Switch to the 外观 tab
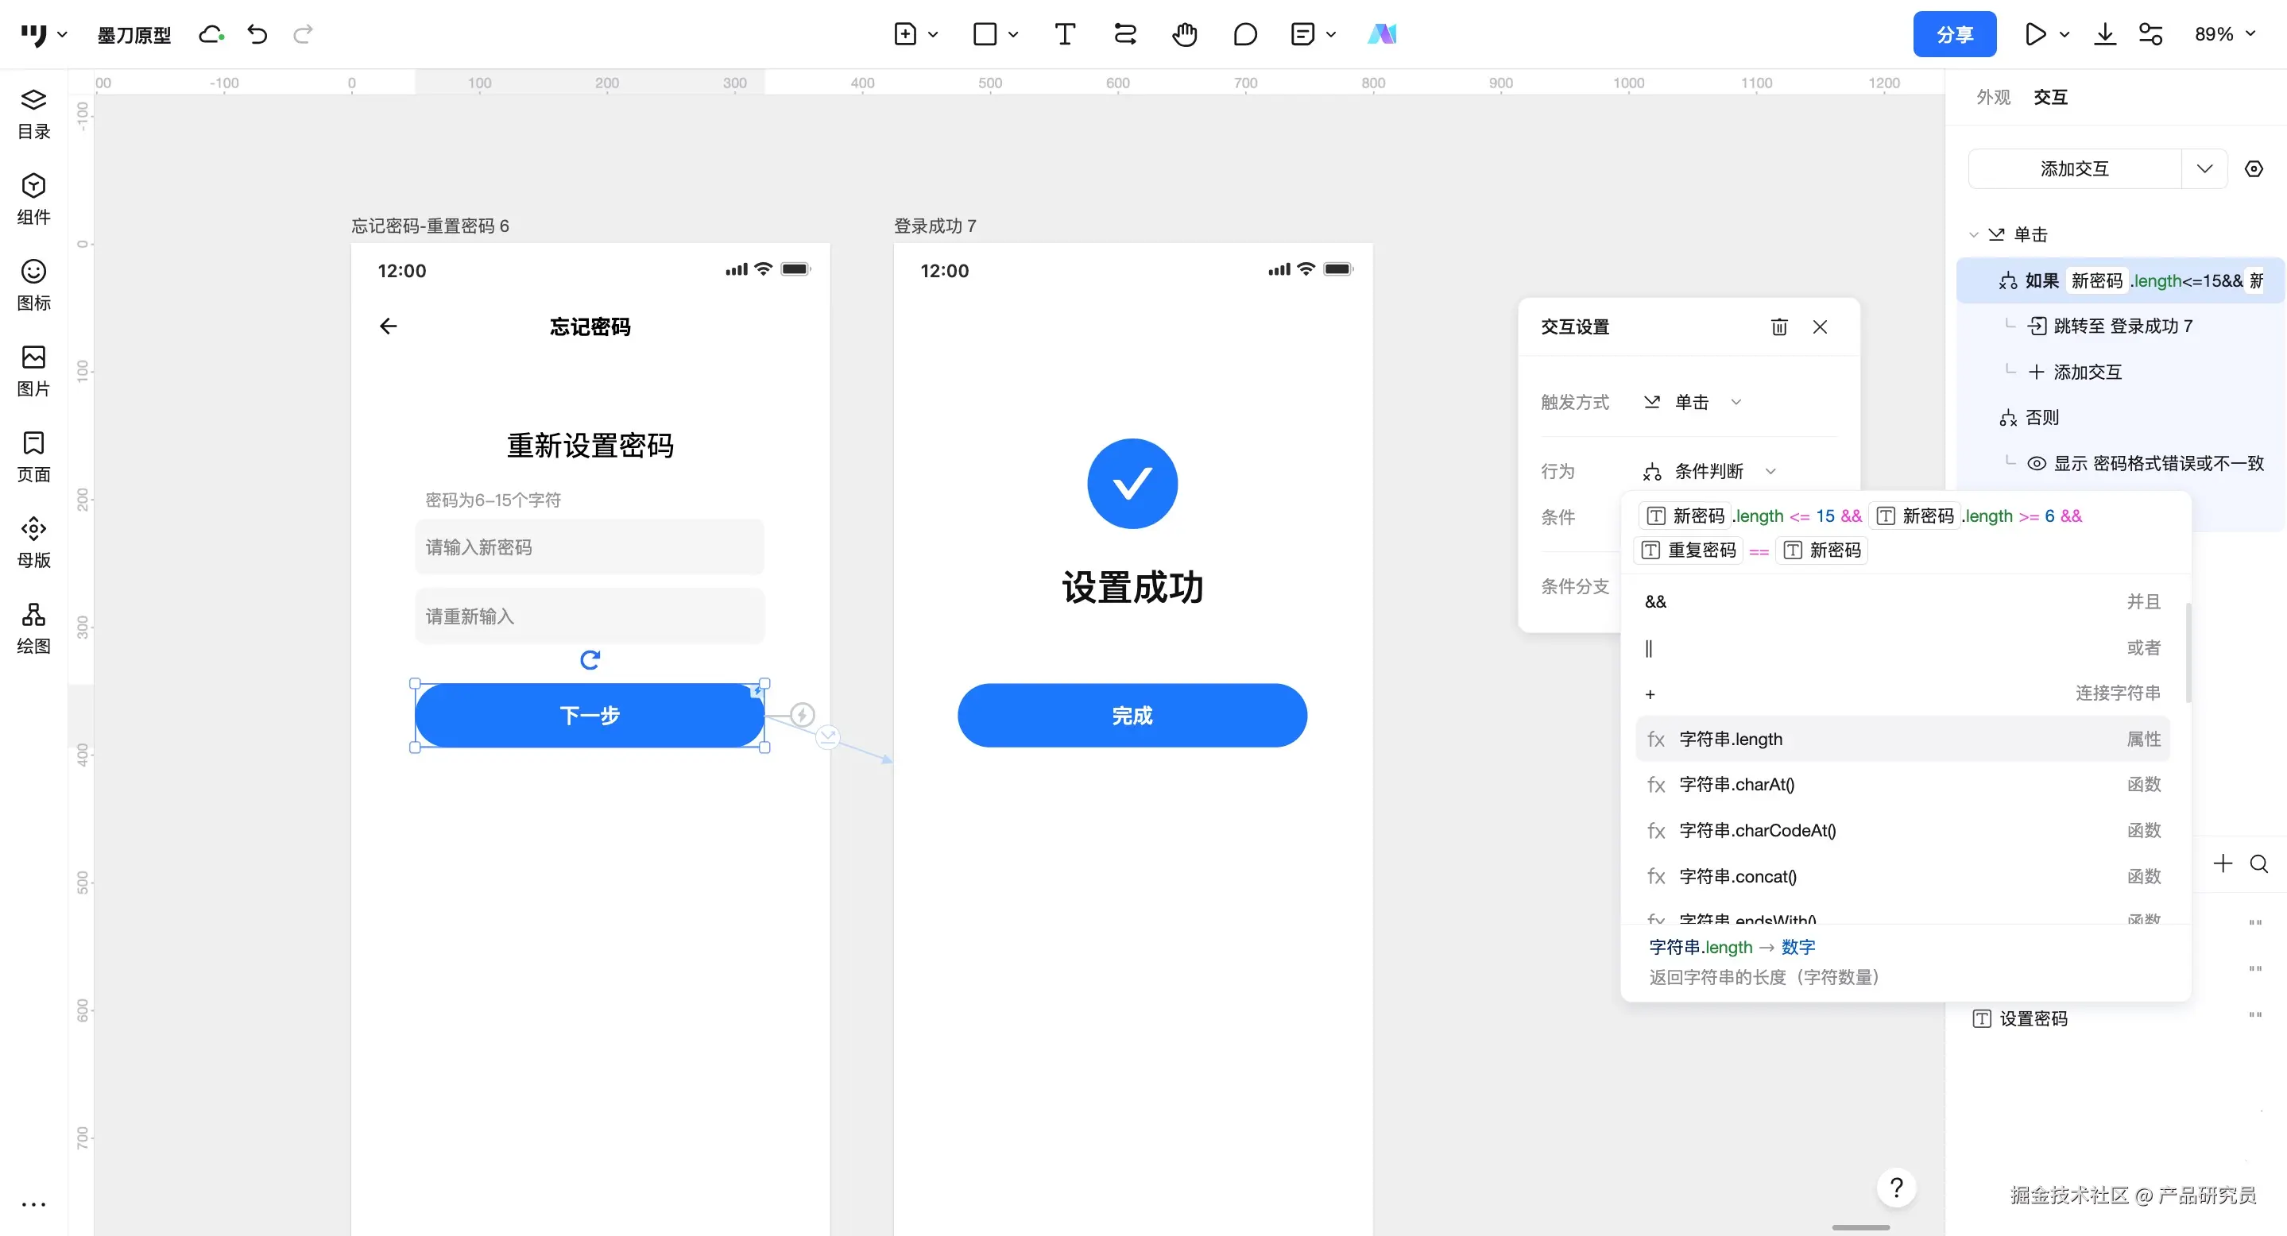The height and width of the screenshot is (1236, 2287). (1993, 97)
